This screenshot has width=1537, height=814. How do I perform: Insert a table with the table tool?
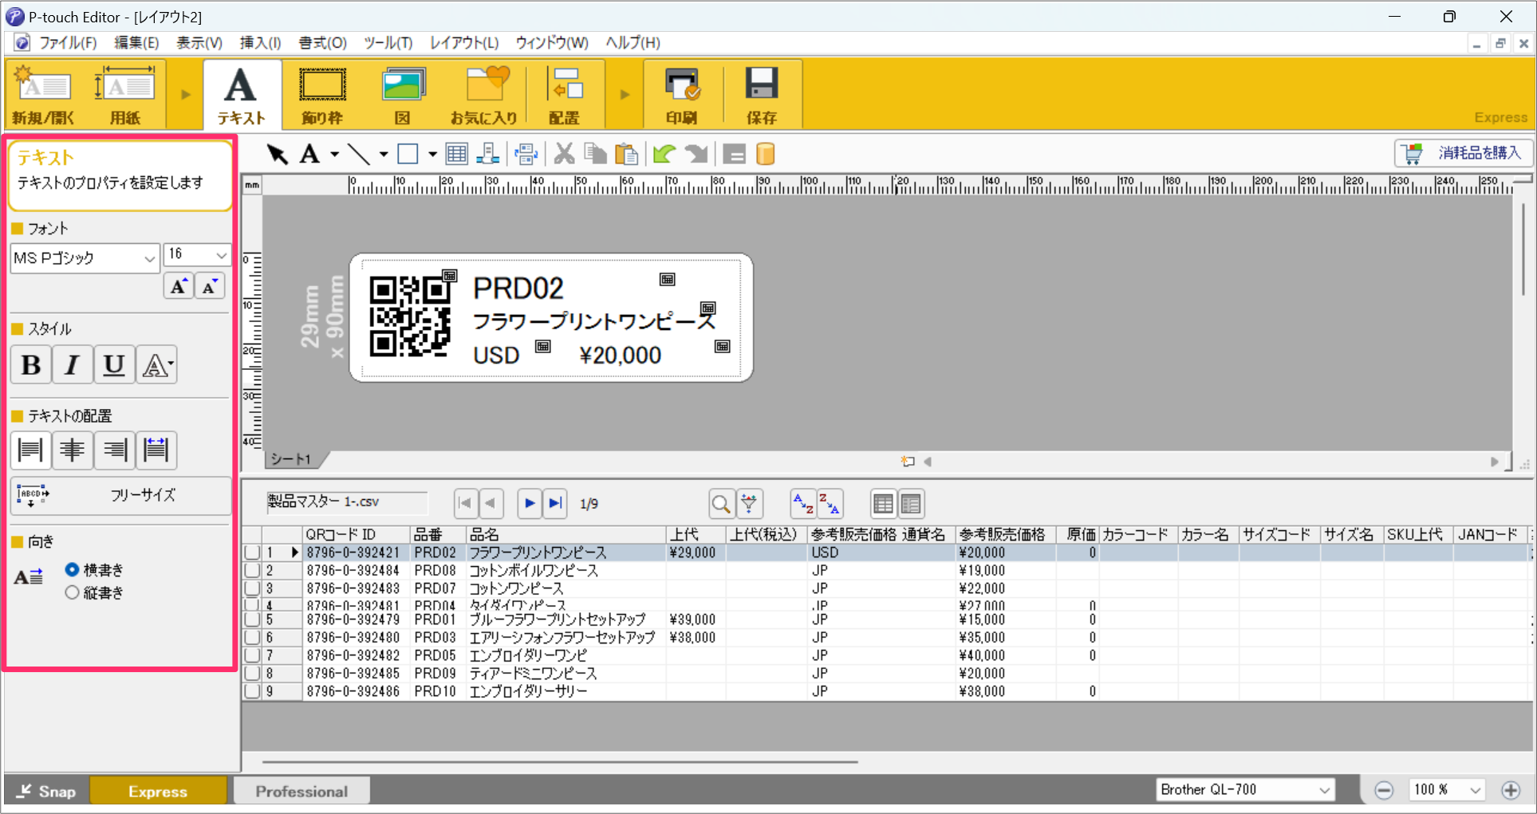[x=457, y=153]
